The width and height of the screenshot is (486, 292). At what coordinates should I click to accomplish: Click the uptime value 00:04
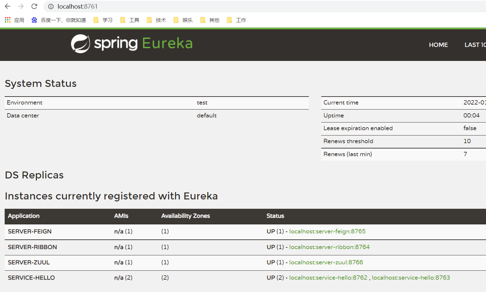pos(471,116)
